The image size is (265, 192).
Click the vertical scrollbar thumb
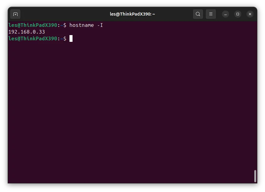point(255,176)
